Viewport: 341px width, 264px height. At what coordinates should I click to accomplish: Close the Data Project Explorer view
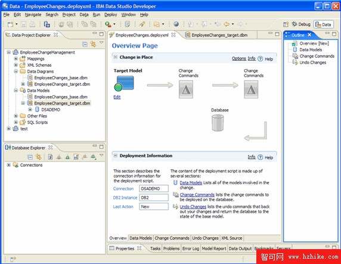pos(55,35)
